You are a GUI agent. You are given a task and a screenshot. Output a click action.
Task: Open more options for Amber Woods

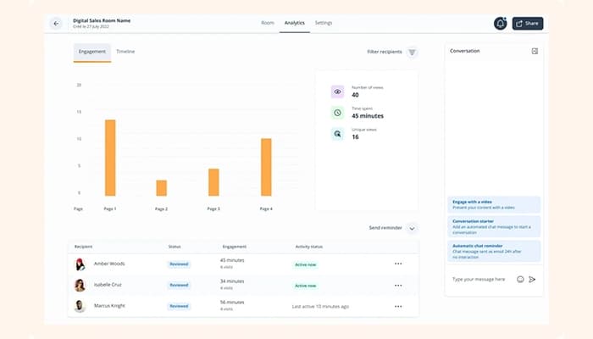pyautogui.click(x=398, y=264)
